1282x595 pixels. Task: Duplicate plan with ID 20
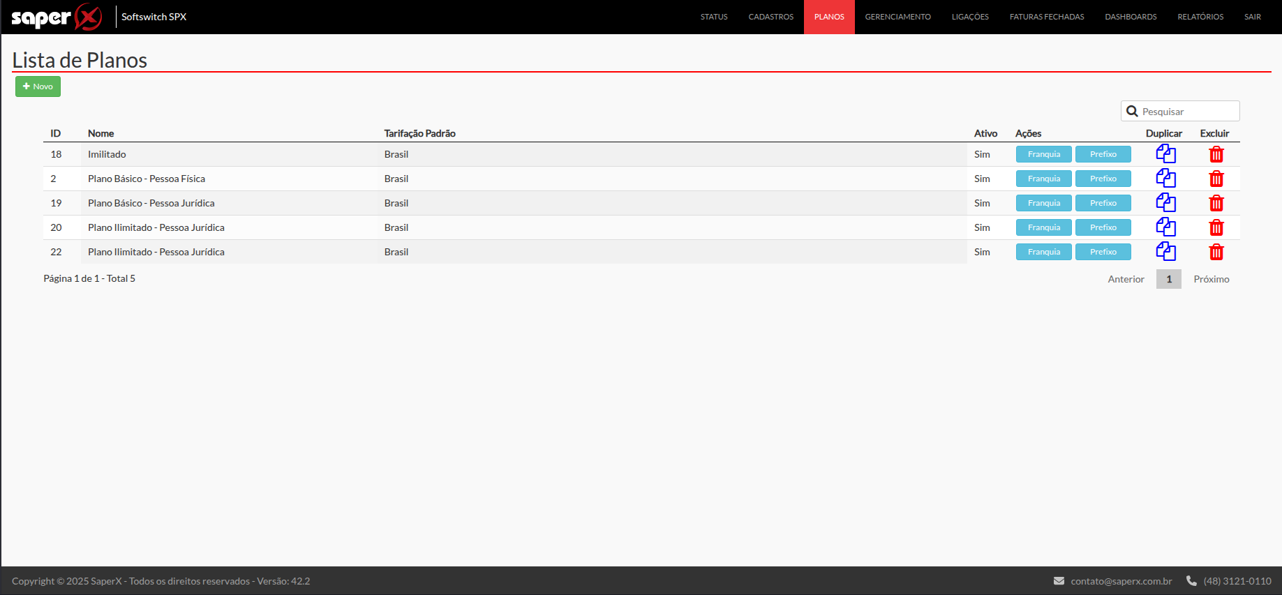(1165, 227)
